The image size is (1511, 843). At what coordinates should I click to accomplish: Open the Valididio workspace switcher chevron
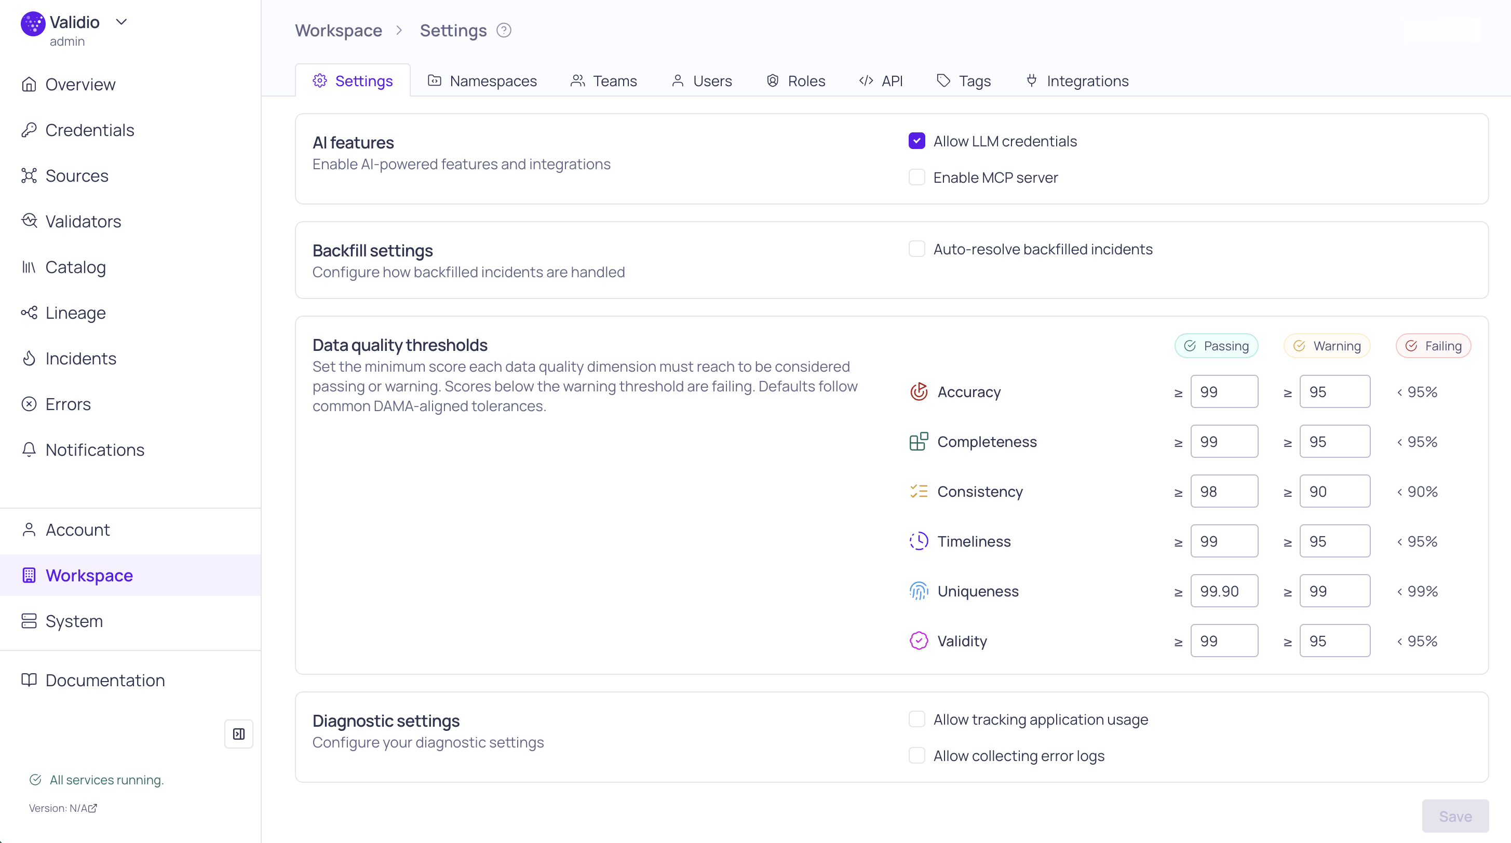122,22
